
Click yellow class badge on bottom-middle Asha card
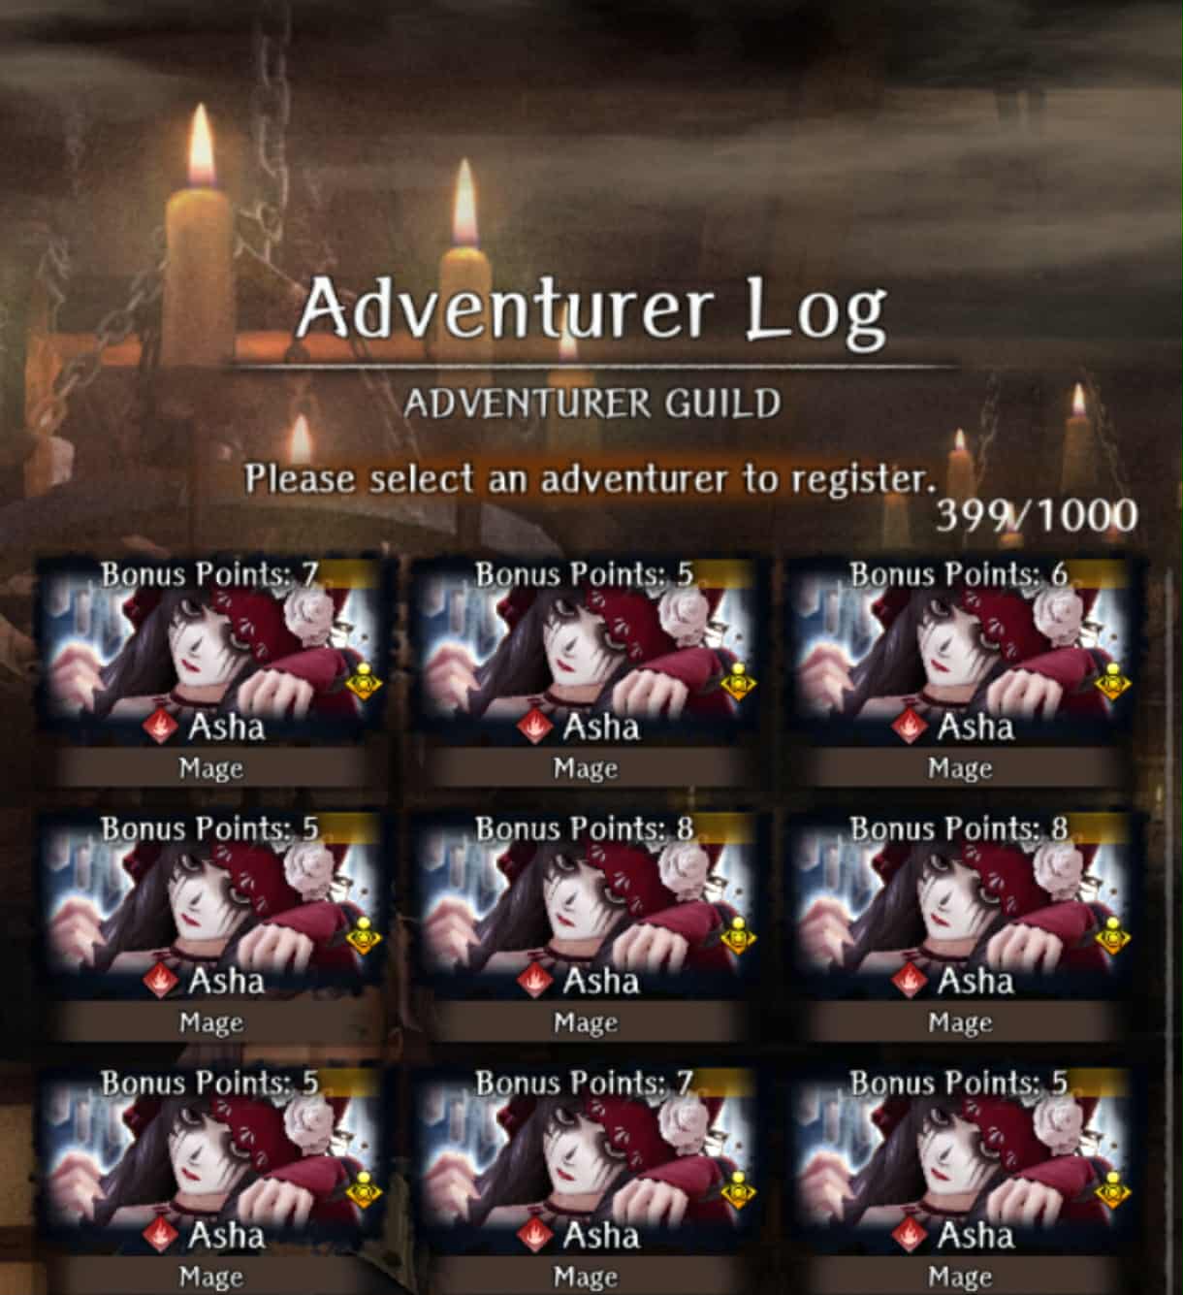pyautogui.click(x=739, y=1189)
